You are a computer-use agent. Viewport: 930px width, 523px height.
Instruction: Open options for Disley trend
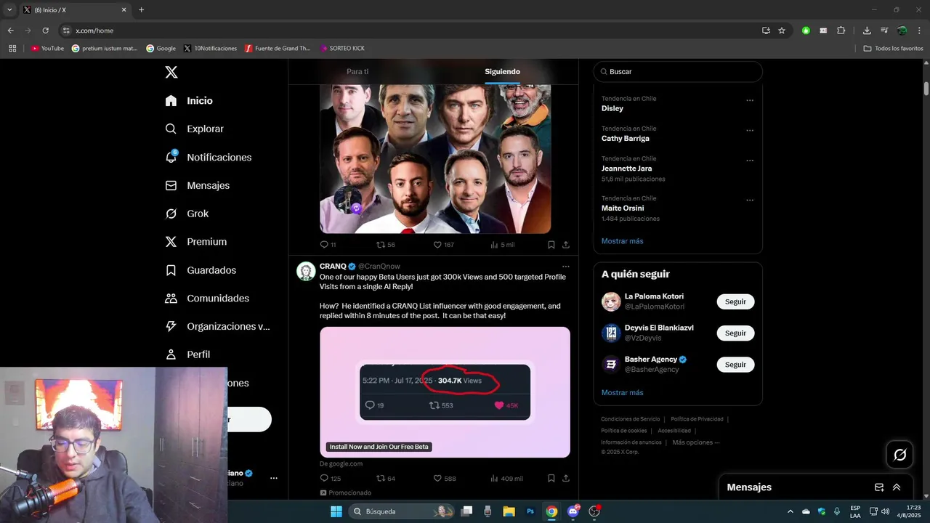tap(750, 100)
